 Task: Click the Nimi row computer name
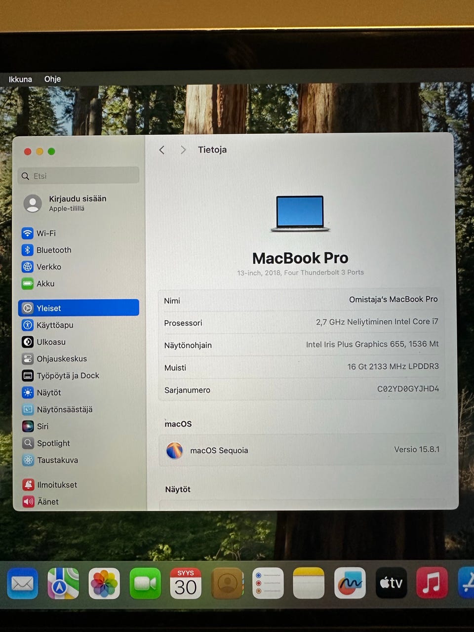tap(301, 300)
